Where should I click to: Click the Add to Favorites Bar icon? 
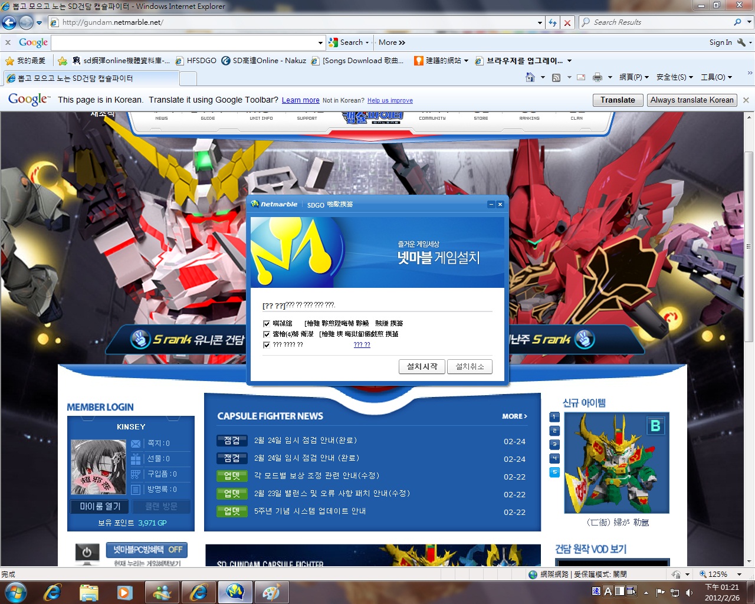(x=63, y=61)
